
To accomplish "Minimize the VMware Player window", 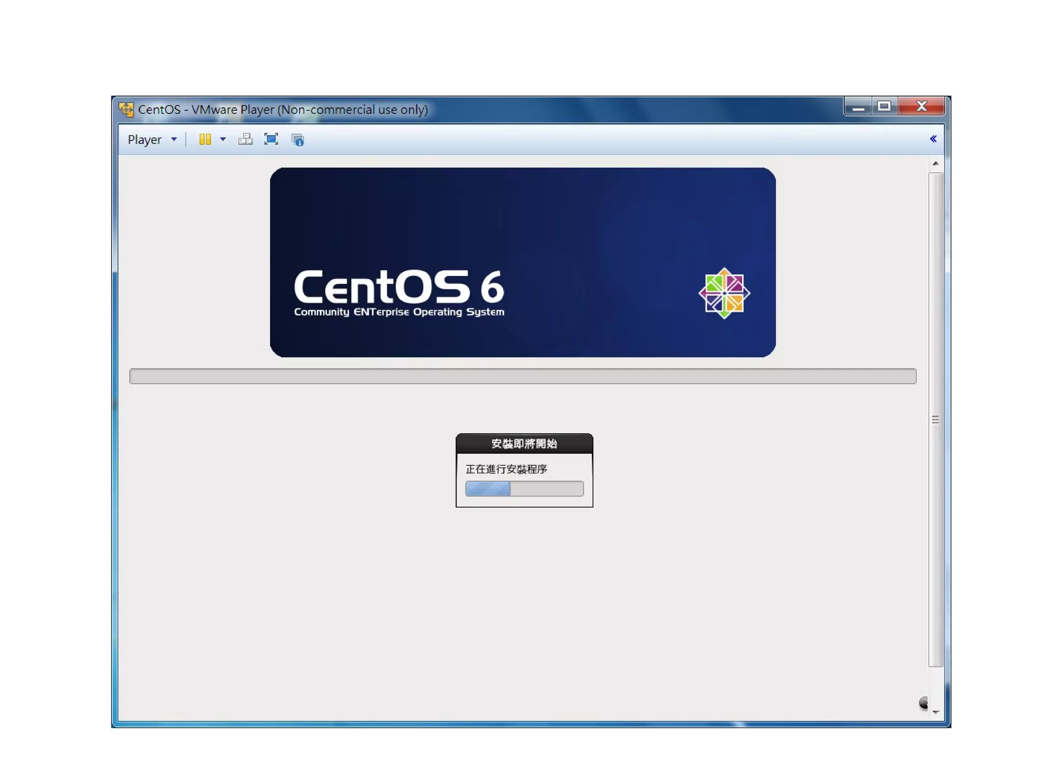I will pyautogui.click(x=858, y=106).
